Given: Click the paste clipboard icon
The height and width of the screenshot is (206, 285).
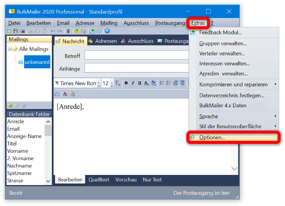Looking at the screenshot, I should [x=45, y=31].
